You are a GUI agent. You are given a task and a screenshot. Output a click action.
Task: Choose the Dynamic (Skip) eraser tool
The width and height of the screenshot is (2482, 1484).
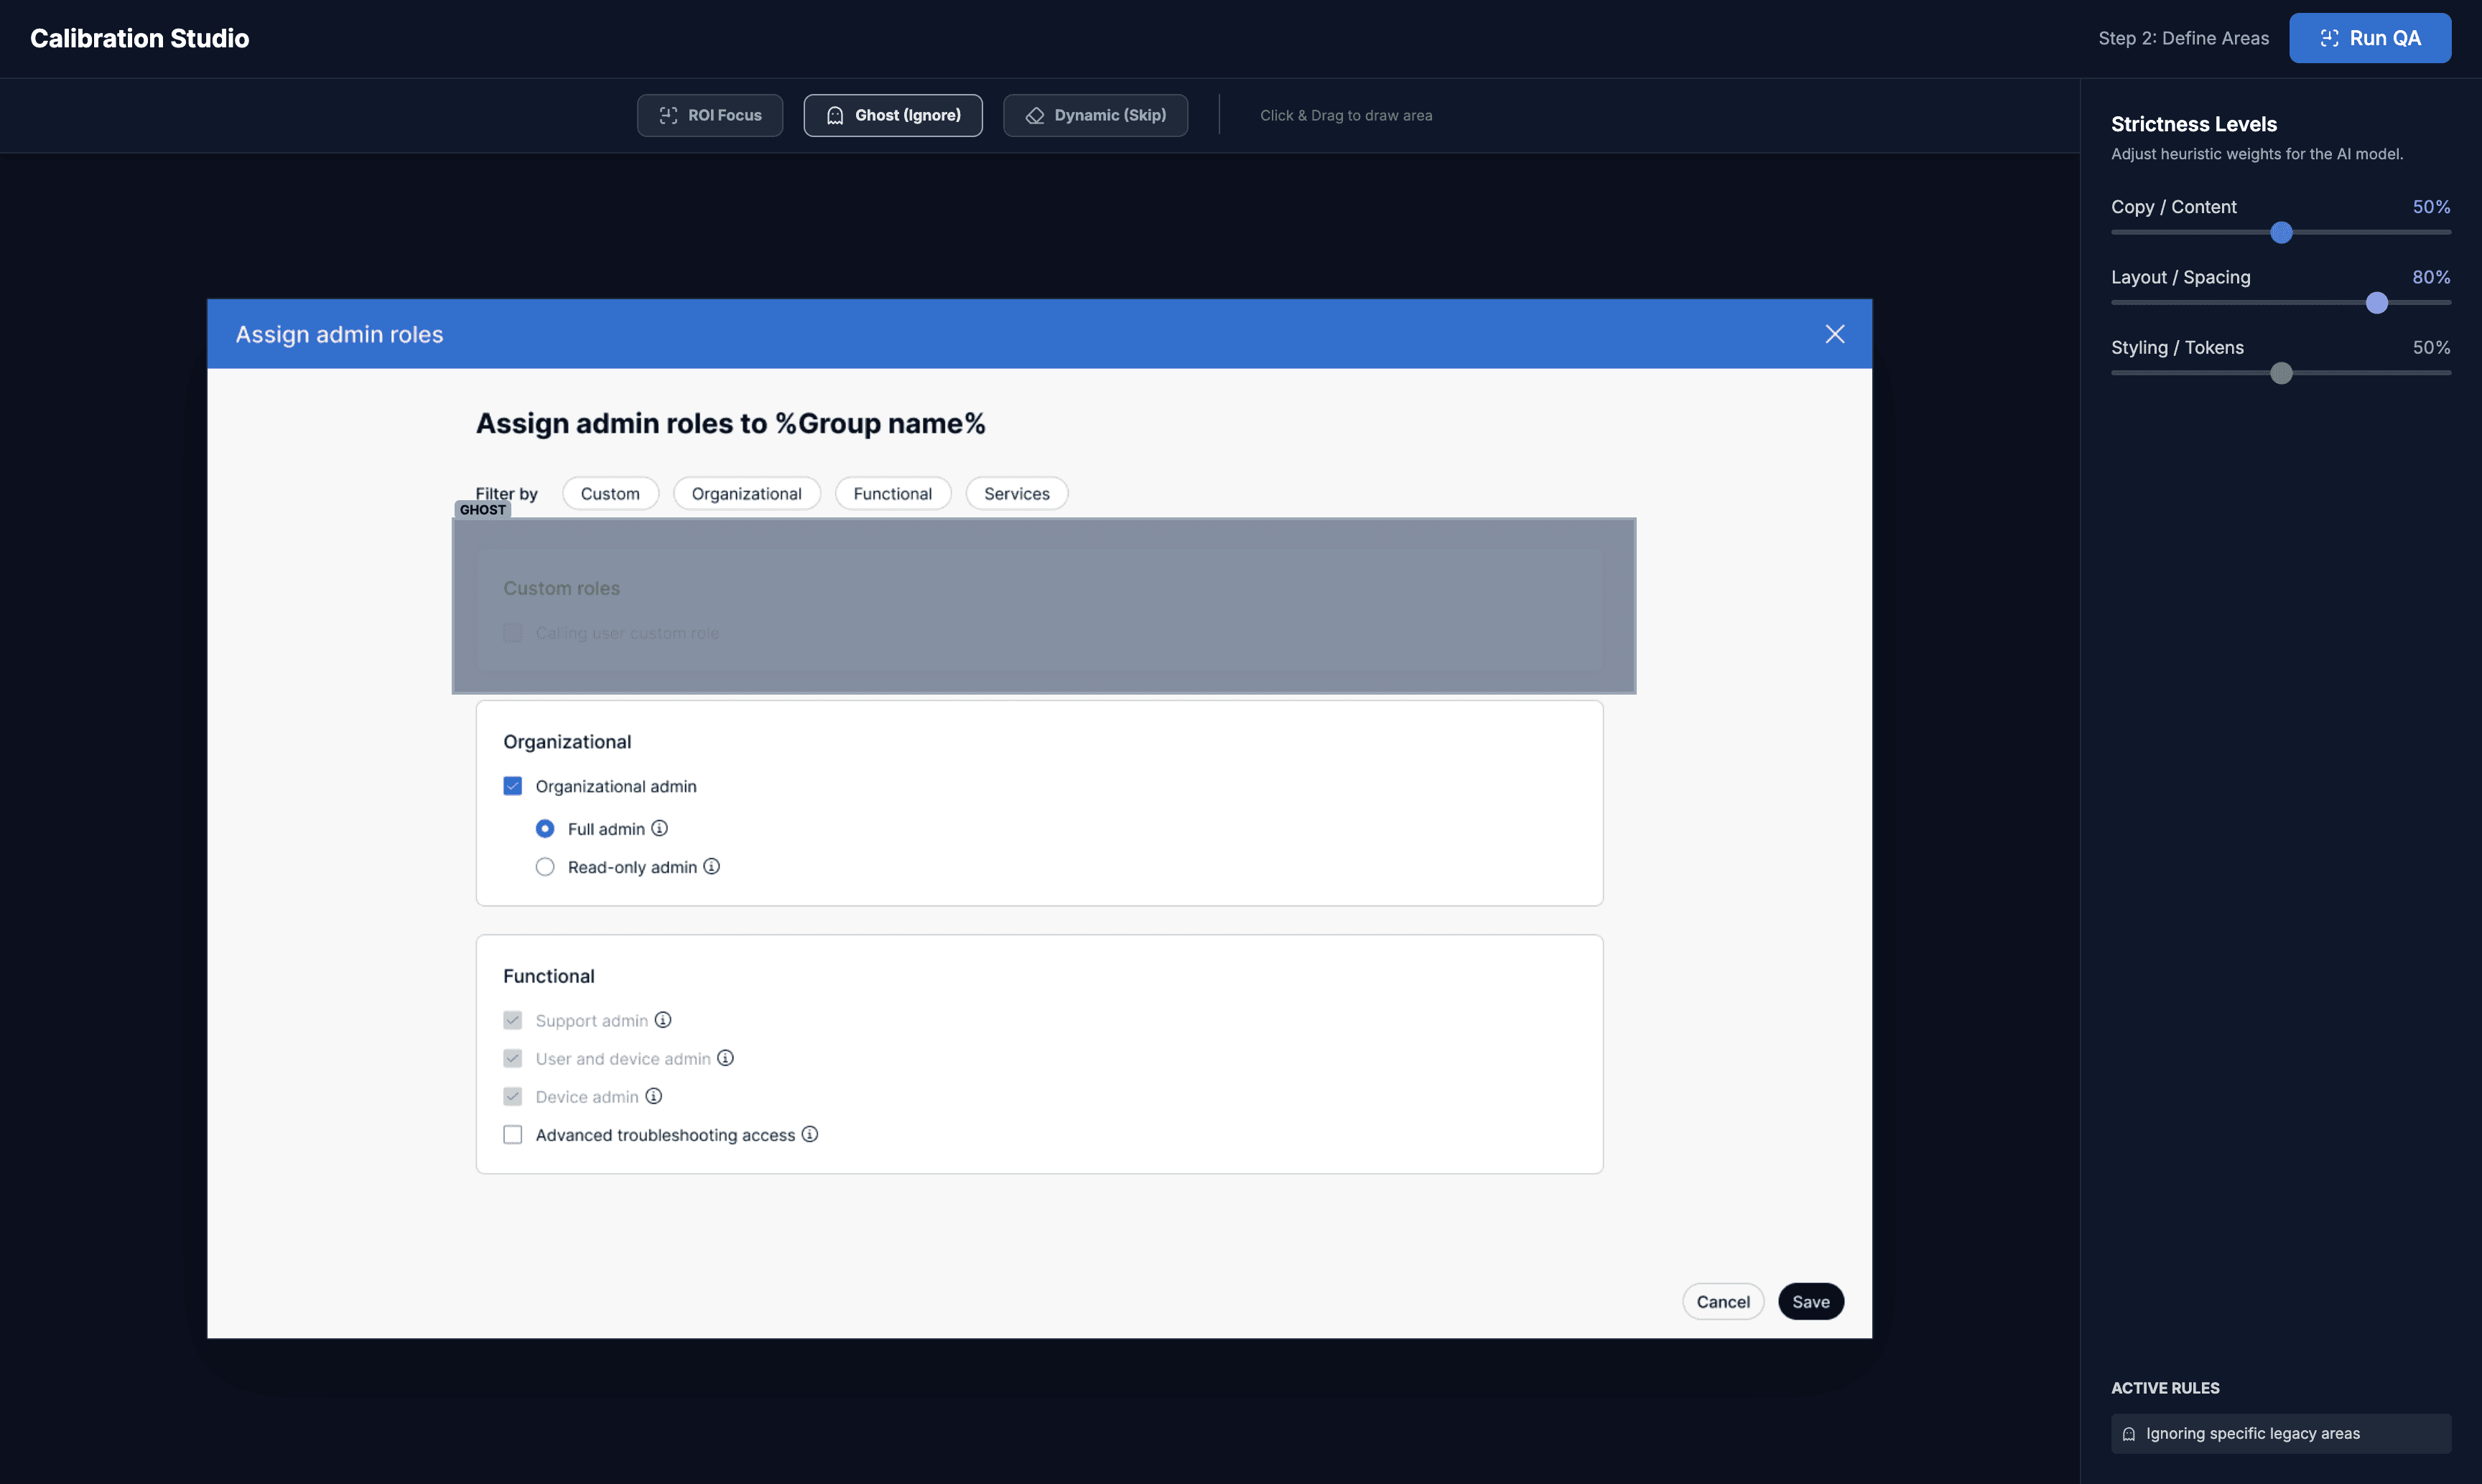point(1095,115)
